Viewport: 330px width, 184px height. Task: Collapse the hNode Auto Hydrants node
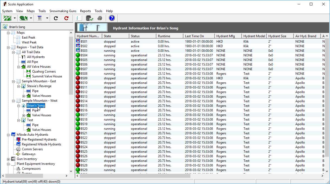(x=8, y=135)
